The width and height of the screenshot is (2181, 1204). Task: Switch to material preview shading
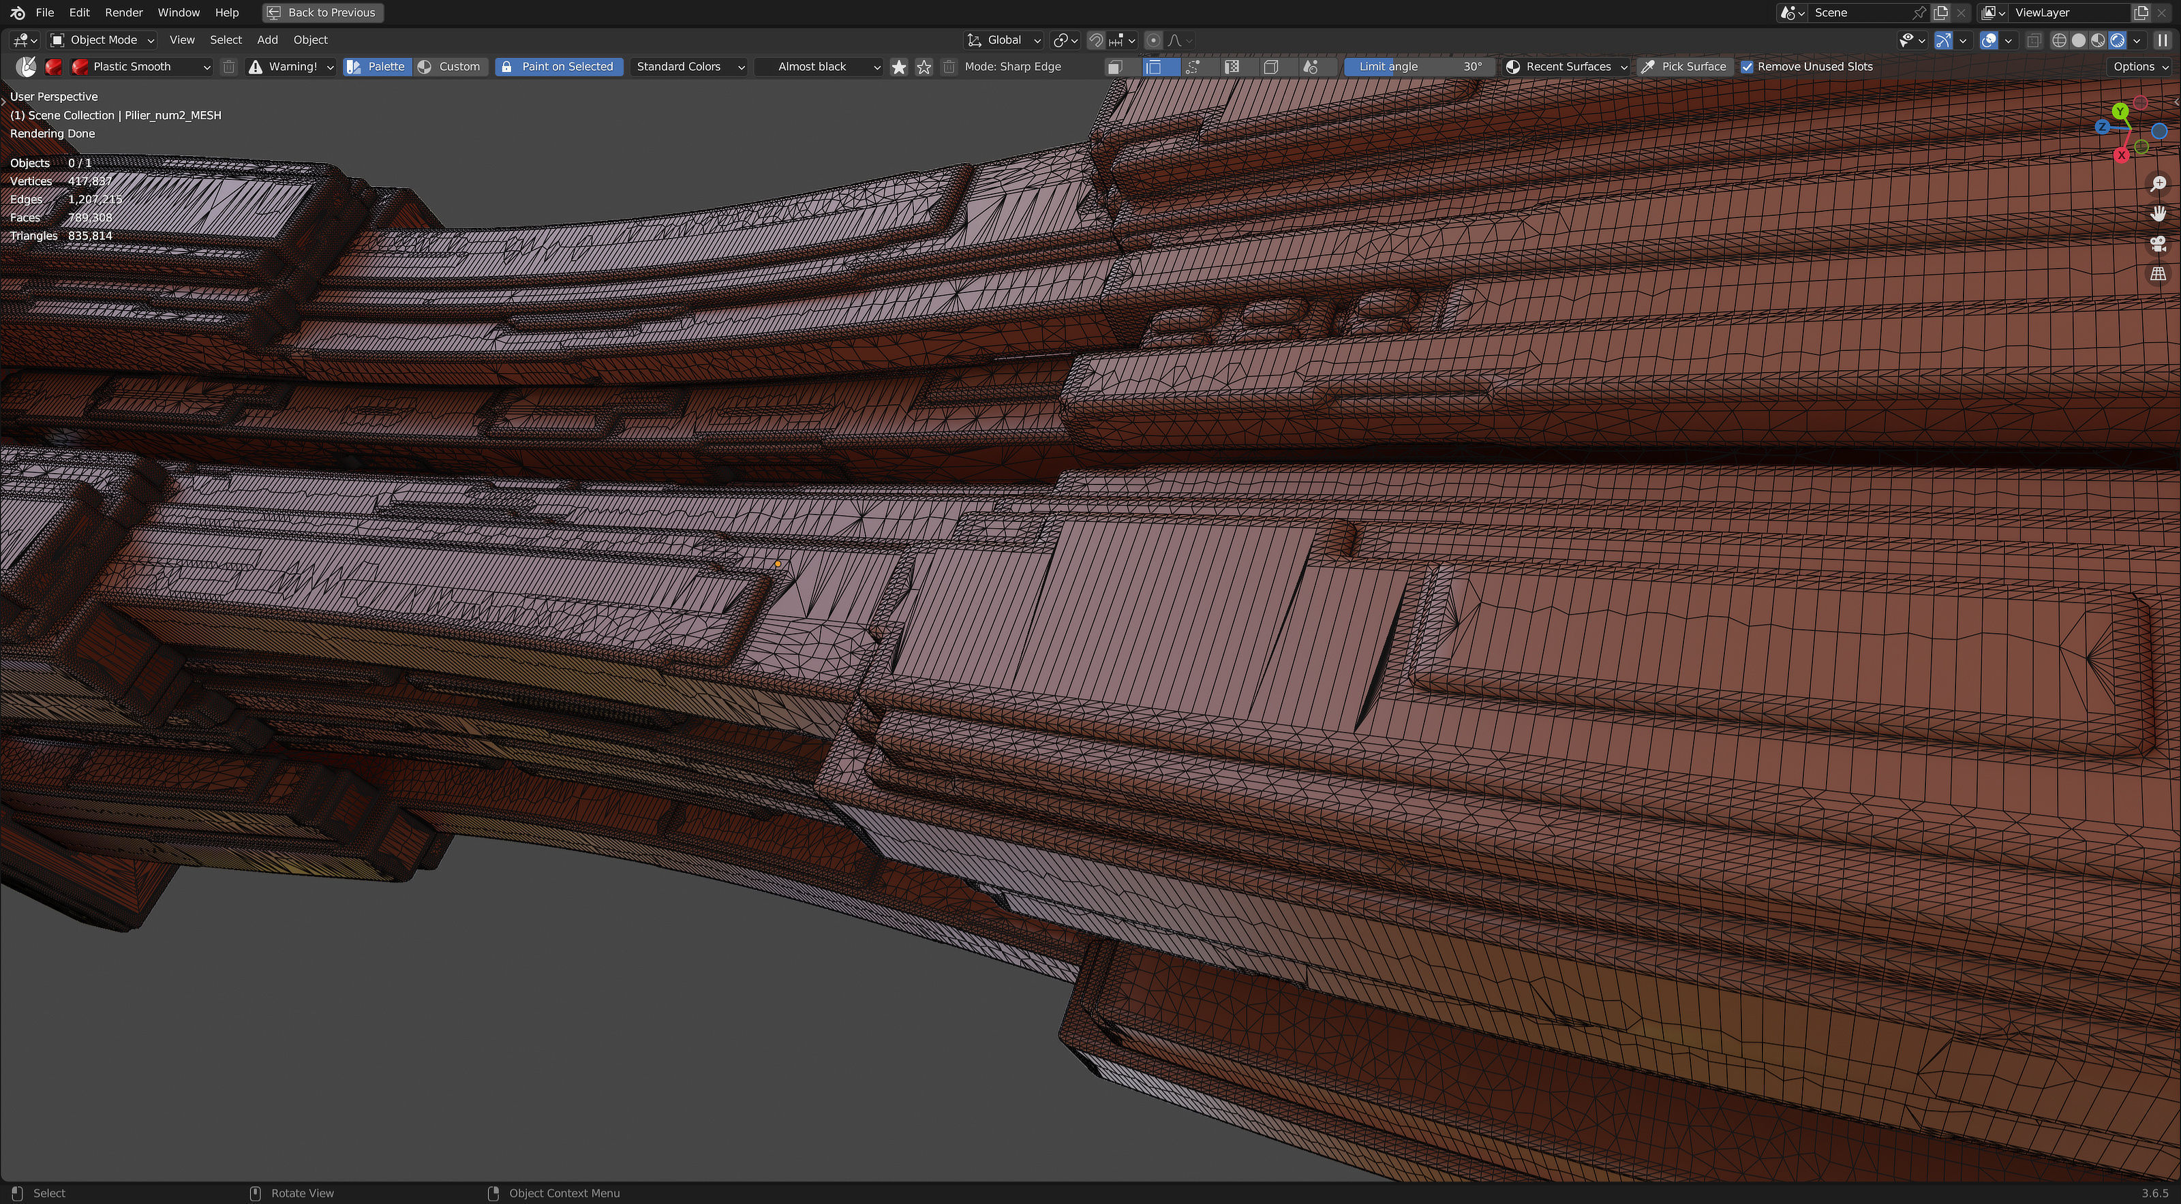coord(2098,40)
